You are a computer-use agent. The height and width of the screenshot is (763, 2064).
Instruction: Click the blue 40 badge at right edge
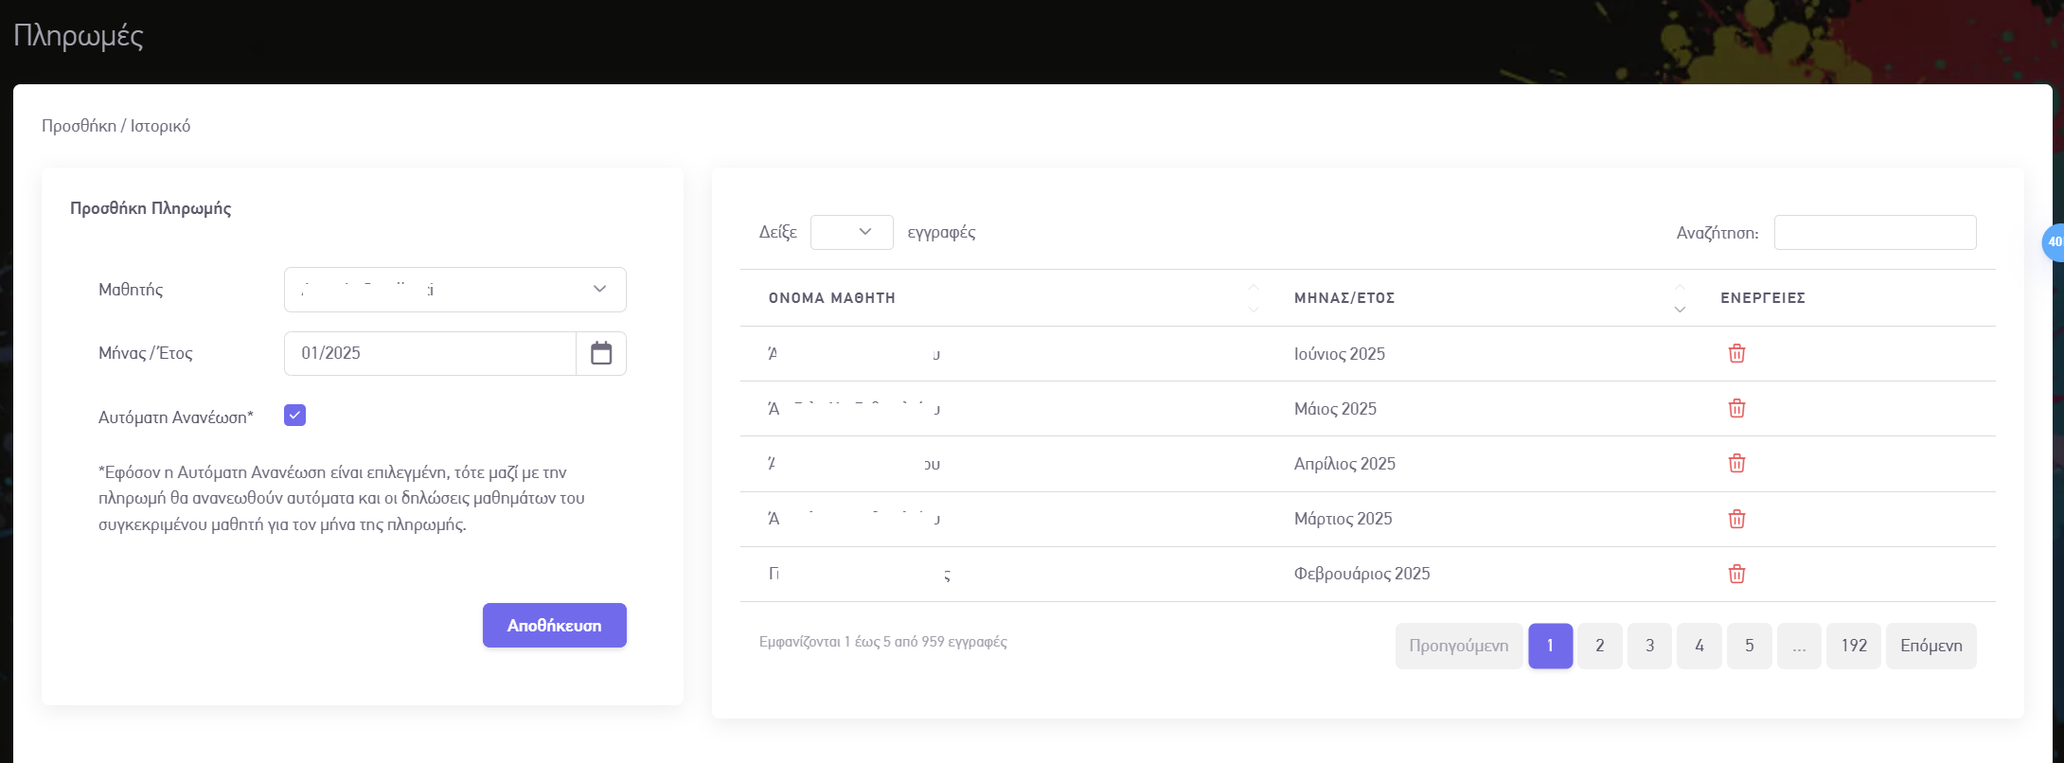[2054, 242]
